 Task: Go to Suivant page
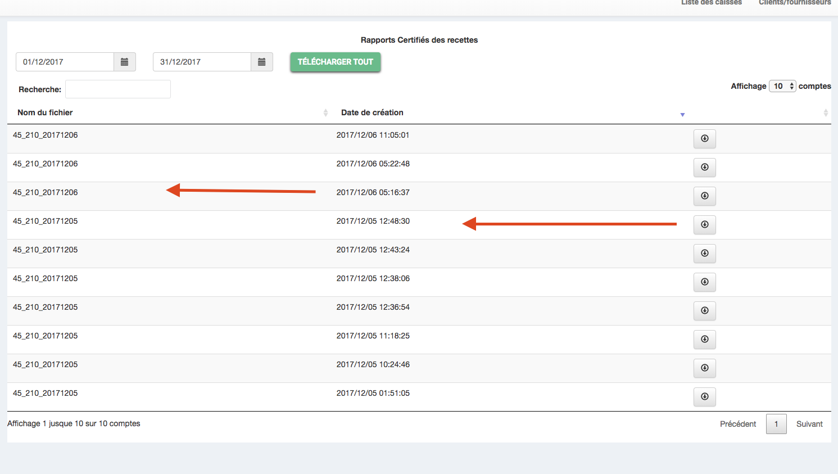(x=809, y=424)
